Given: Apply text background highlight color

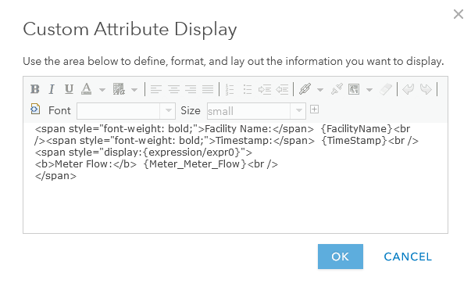Looking at the screenshot, I should [x=119, y=89].
